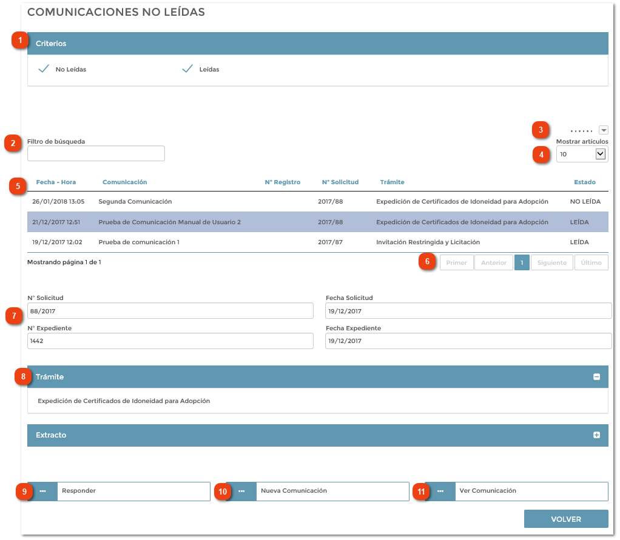The height and width of the screenshot is (540, 620).
Task: Click the ellipsis icon beside Responder
Action: (x=43, y=492)
